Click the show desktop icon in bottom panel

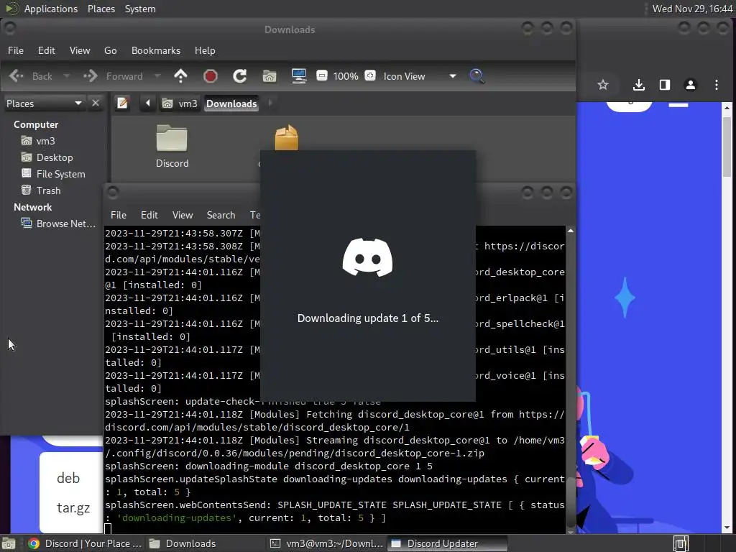pos(9,543)
